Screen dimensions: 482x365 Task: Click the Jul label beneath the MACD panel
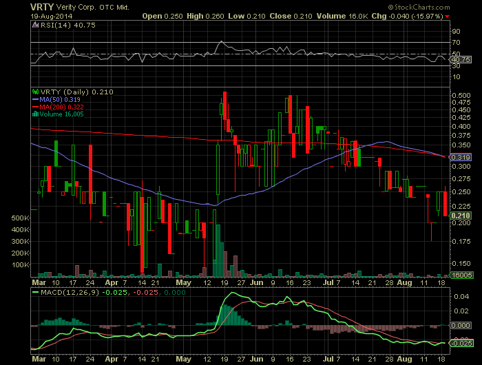pos(328,359)
